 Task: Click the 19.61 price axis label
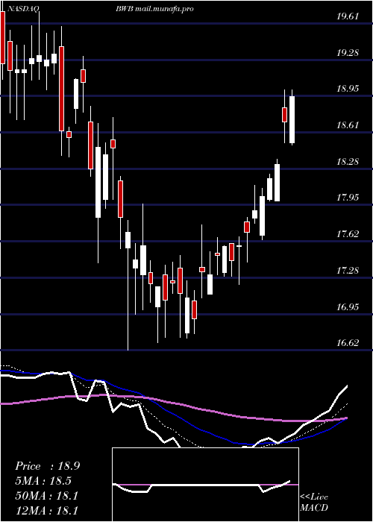click(x=348, y=16)
